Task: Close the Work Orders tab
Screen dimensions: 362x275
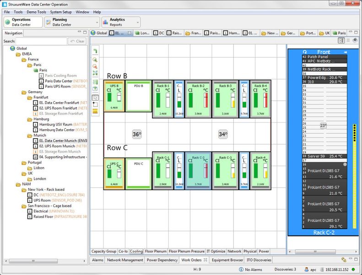Action: click(205, 260)
